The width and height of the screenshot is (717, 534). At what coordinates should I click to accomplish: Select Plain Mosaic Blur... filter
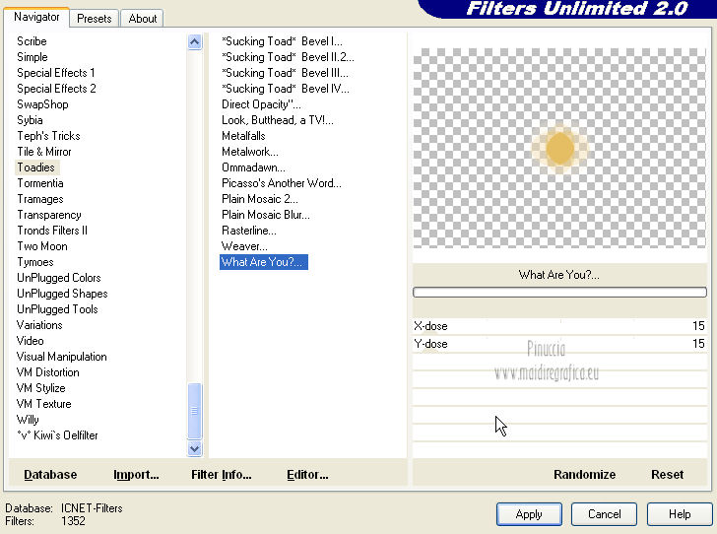coord(266,215)
